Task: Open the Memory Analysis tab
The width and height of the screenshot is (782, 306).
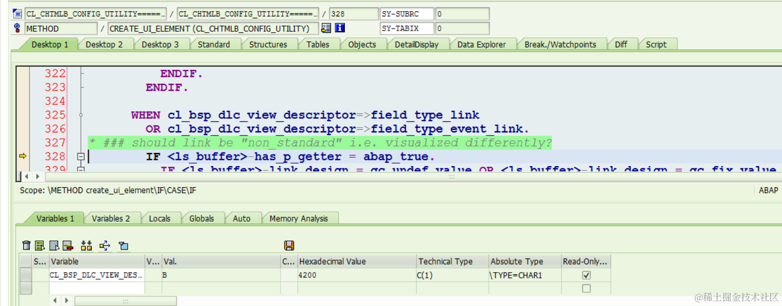Action: point(298,218)
